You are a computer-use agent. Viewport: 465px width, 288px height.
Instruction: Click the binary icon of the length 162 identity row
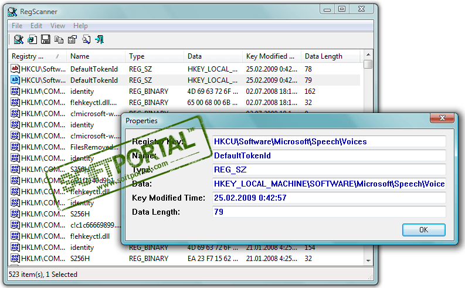[x=15, y=91]
